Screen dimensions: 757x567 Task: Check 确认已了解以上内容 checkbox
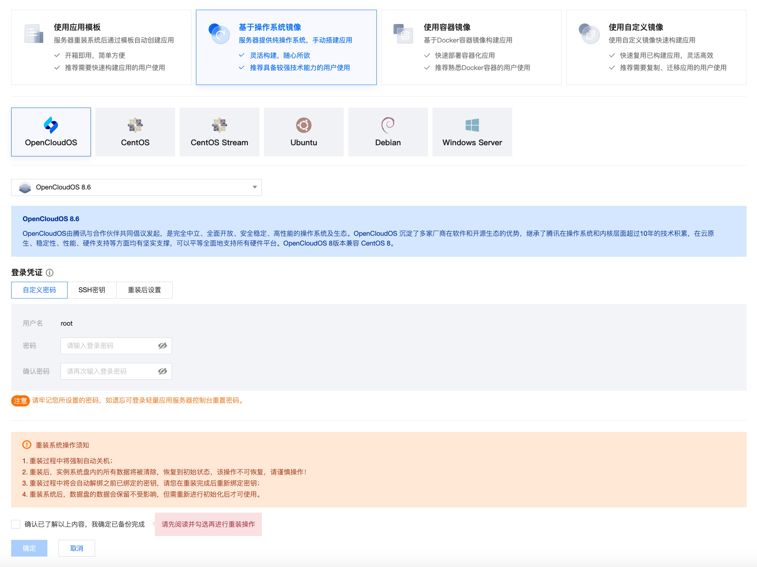(x=16, y=524)
